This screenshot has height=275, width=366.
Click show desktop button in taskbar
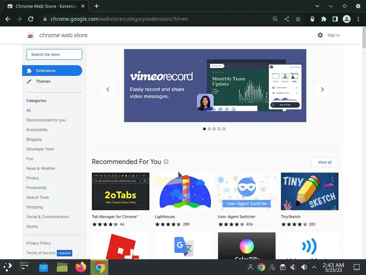tap(357, 267)
